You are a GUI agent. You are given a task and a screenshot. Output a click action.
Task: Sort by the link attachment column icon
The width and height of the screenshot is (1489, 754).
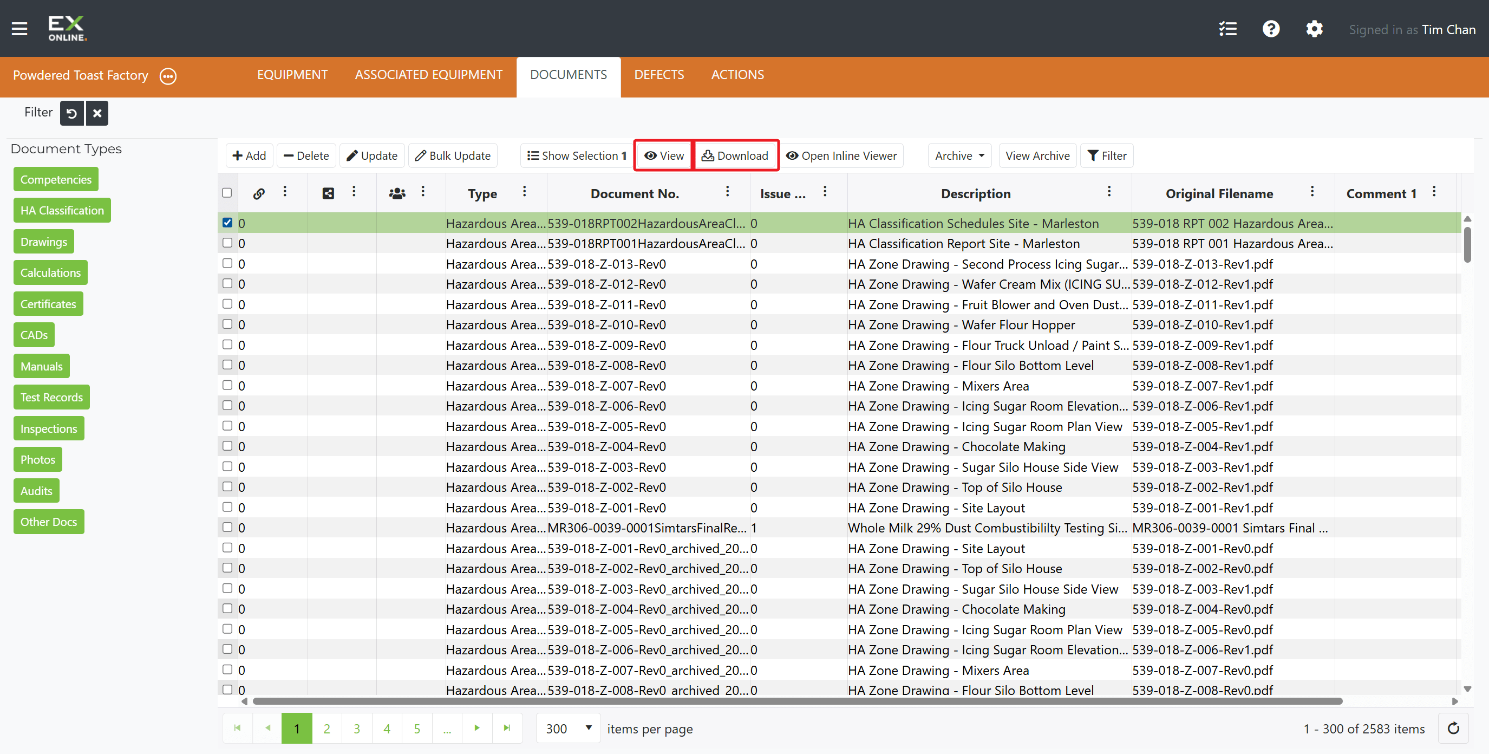pyautogui.click(x=259, y=194)
